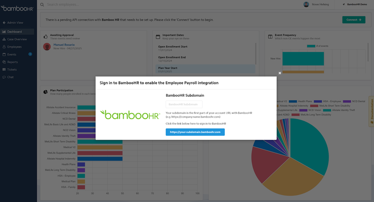374x202 pixels.
Task: Click the BambooHR Demo location arrow icon
Action: [x=344, y=4]
